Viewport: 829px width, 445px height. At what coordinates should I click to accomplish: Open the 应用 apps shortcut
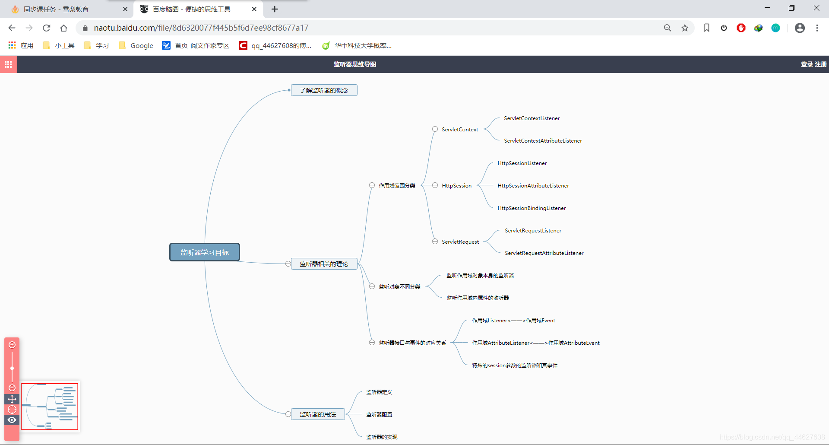[21, 45]
